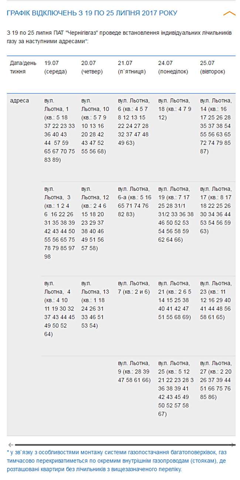
Task: Select the '25.07 (вівторок)' column header
Action: [x=212, y=67]
